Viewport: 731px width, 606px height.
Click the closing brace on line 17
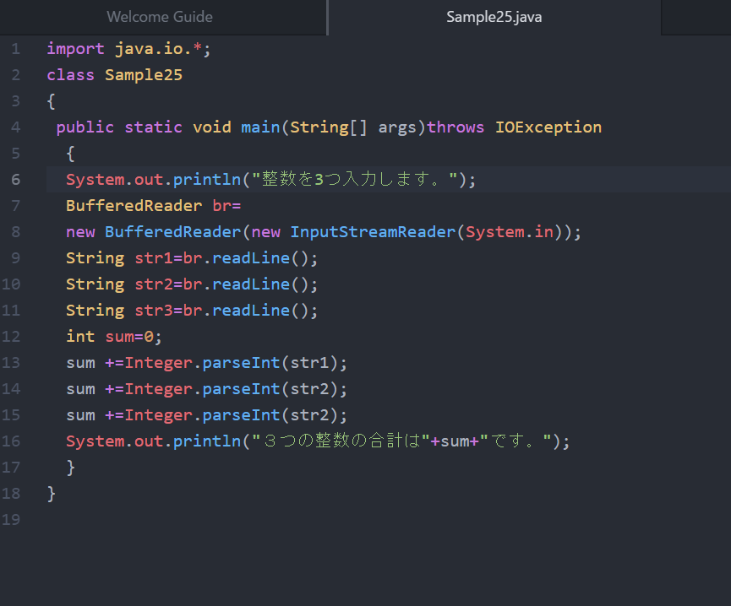click(70, 467)
